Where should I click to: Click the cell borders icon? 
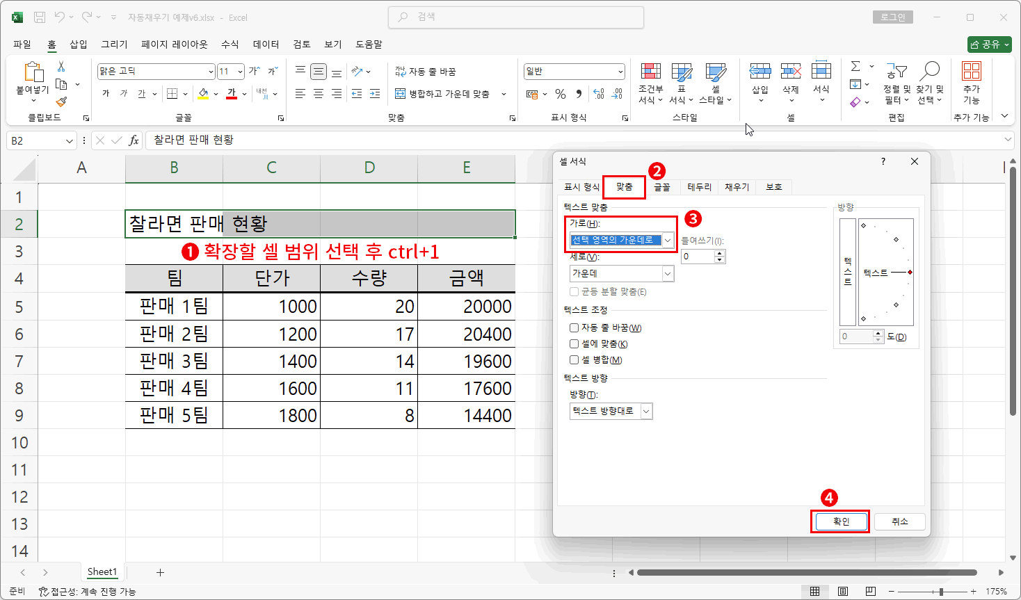172,93
